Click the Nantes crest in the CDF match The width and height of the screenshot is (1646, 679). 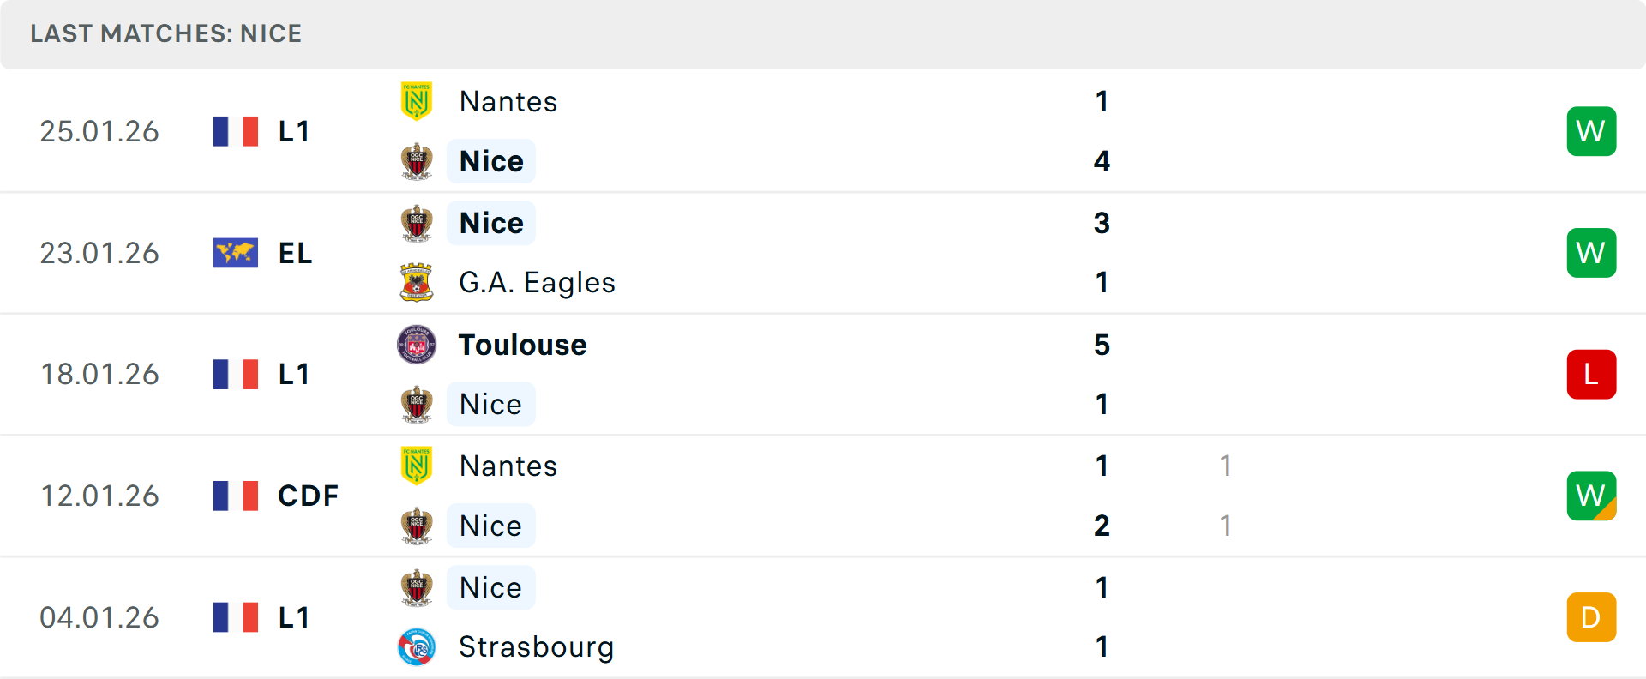[417, 466]
